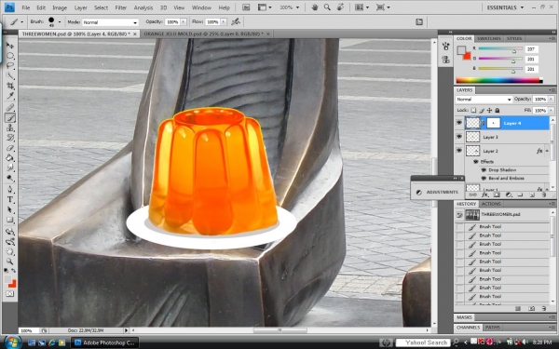Open the Filter menu
The width and height of the screenshot is (559, 349).
coord(121,7)
